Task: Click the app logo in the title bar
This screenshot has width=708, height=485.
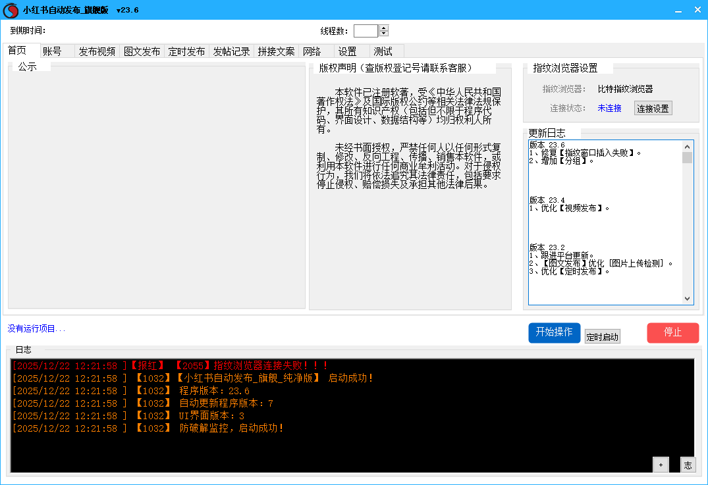Action: [x=11, y=11]
